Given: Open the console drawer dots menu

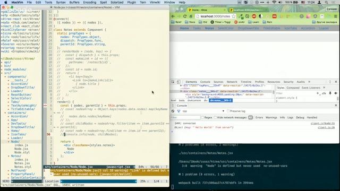Looking at the screenshot, I should (173, 106).
